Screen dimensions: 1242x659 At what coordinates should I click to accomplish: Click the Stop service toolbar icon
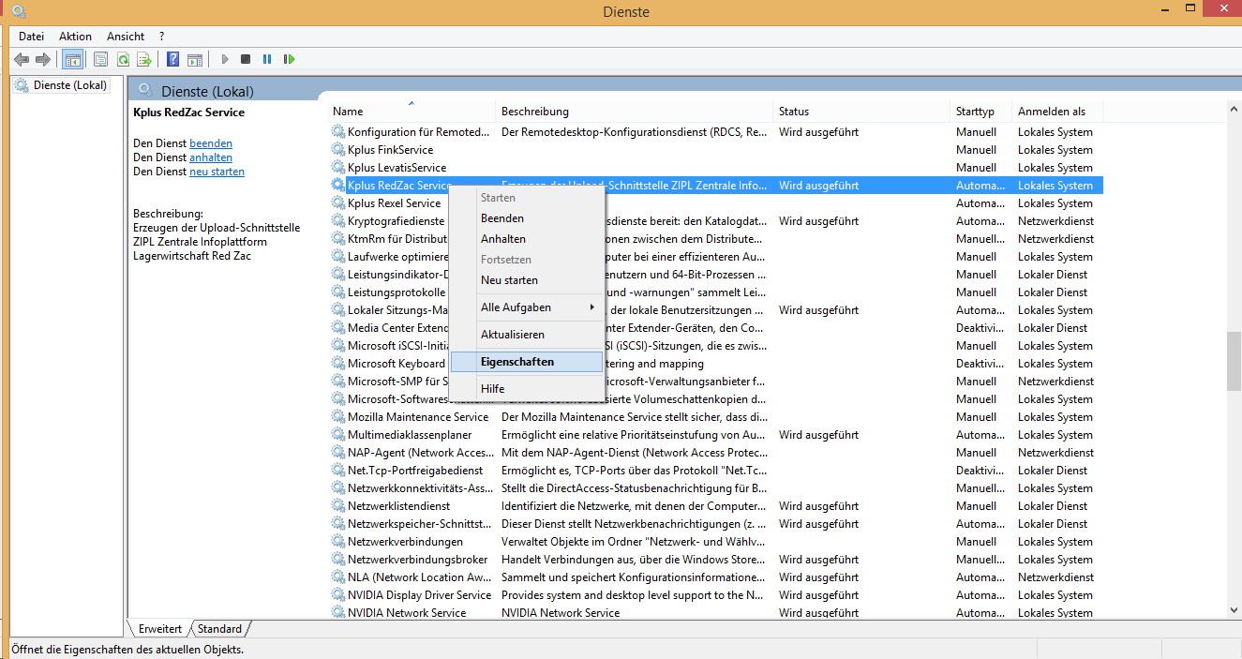click(246, 59)
